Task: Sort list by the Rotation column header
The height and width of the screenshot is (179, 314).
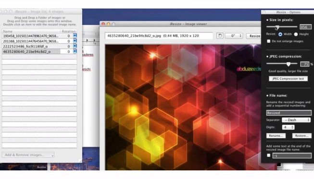Action: tap(68, 31)
